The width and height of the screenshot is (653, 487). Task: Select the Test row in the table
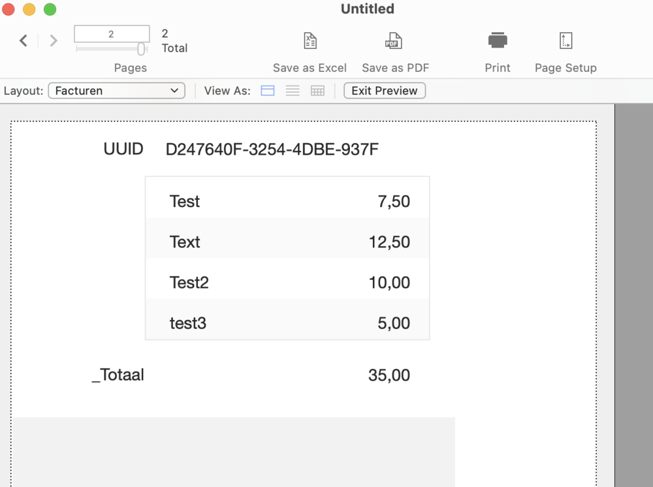click(x=185, y=202)
